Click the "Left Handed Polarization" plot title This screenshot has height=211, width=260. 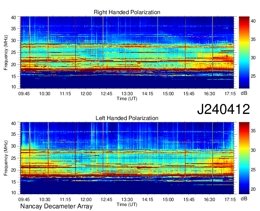pos(127,118)
